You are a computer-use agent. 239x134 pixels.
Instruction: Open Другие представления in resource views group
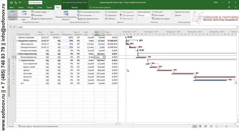pos(88,19)
